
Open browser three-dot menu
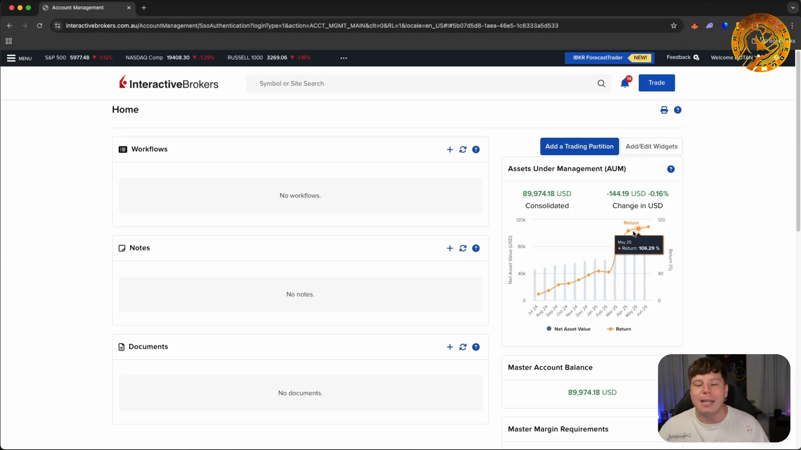[792, 26]
